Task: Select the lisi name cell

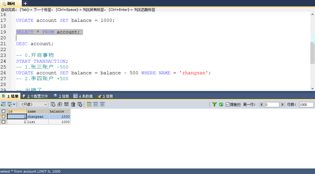Action: click(38, 122)
